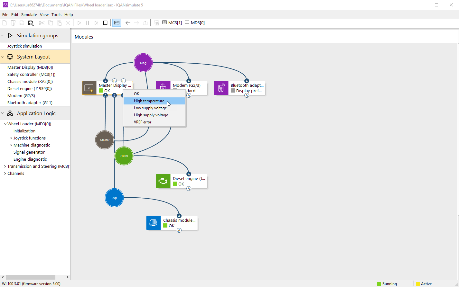Pause the running simulation

tap(88, 23)
